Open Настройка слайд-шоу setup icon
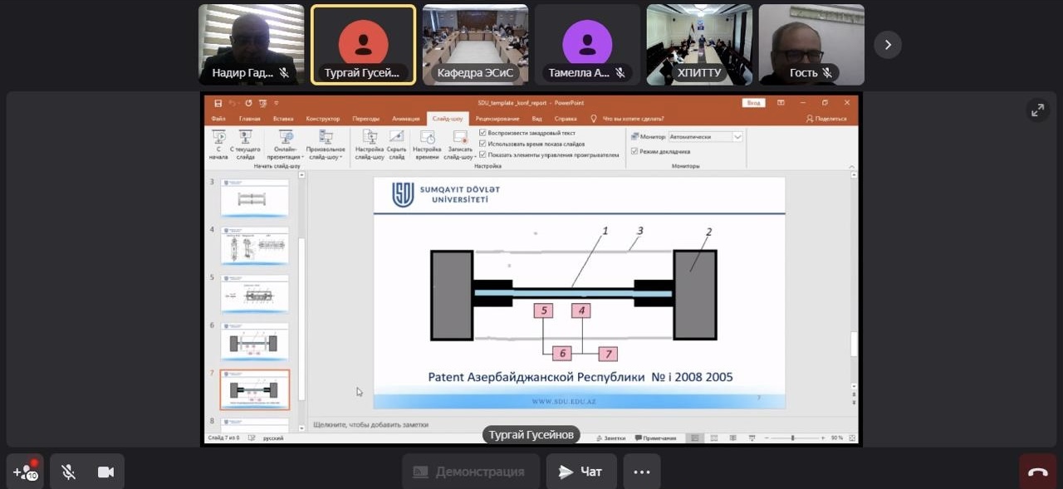1063x489 pixels. click(370, 138)
